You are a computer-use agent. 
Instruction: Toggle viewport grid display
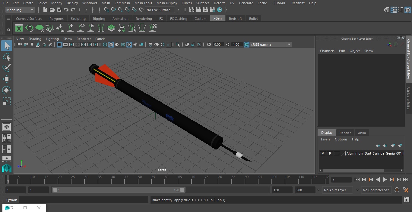[x=59, y=45]
